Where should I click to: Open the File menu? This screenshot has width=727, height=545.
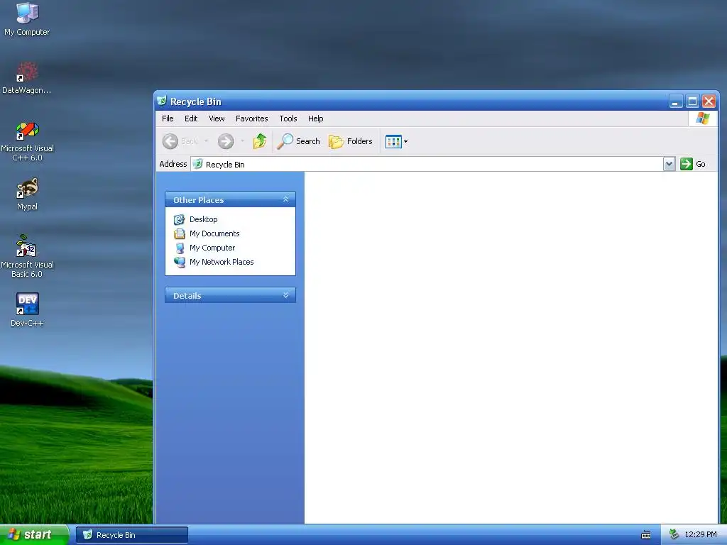[x=168, y=119]
